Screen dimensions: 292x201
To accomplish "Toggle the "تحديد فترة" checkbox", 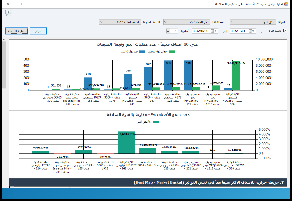I will (x=285, y=31).
